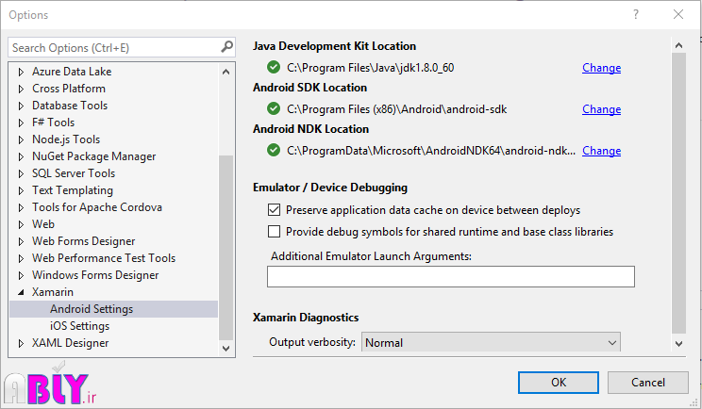Change the Android SDK location

pyautogui.click(x=601, y=109)
